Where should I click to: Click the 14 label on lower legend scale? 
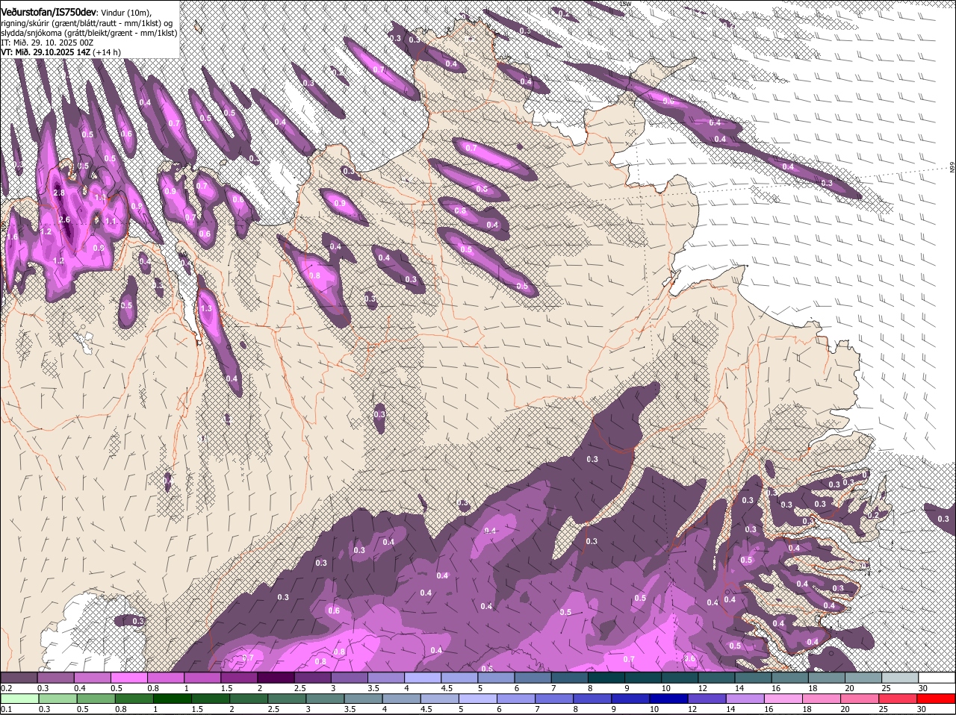[x=730, y=708]
